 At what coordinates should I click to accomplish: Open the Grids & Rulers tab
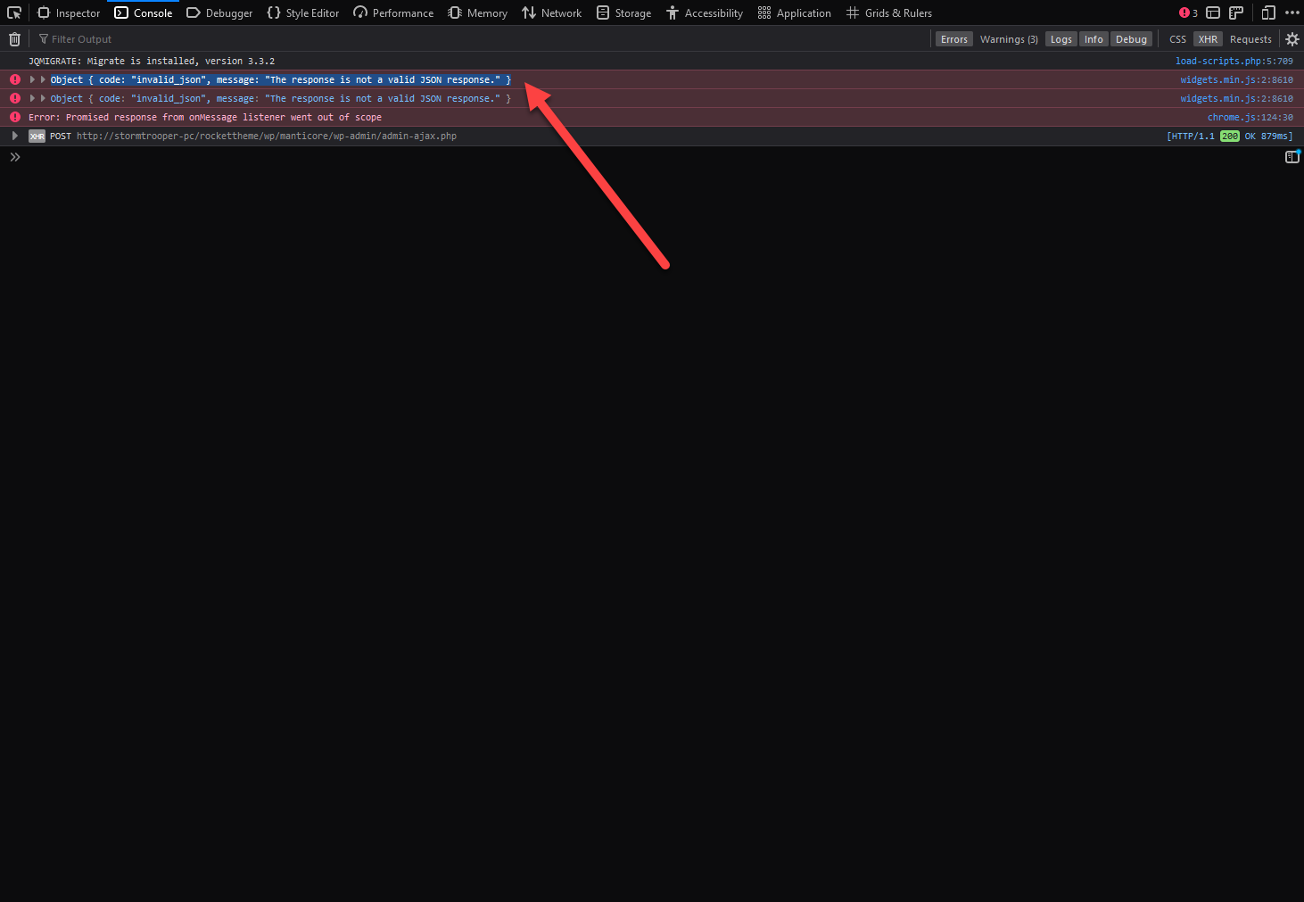coord(888,12)
